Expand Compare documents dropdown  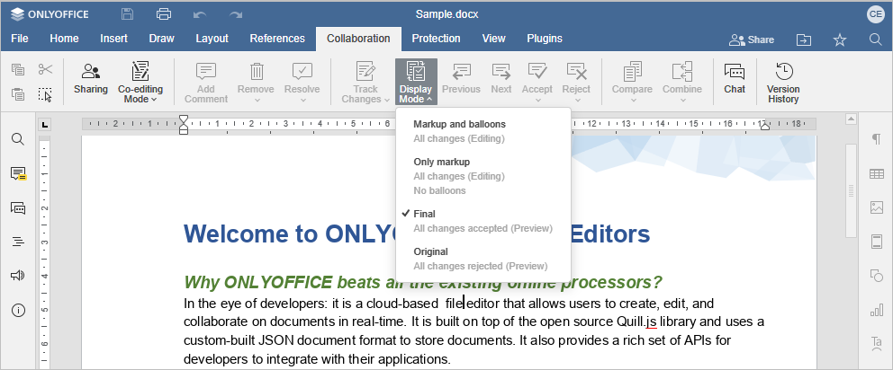(x=632, y=100)
